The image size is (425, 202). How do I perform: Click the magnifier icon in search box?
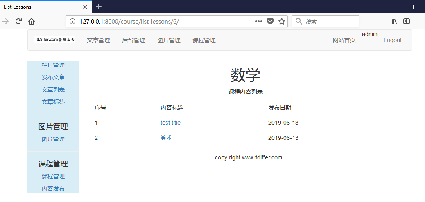click(x=299, y=21)
